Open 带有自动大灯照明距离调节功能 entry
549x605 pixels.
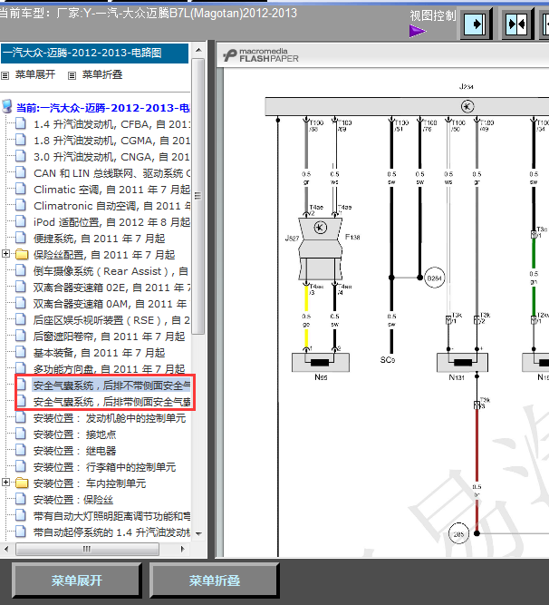(111, 516)
